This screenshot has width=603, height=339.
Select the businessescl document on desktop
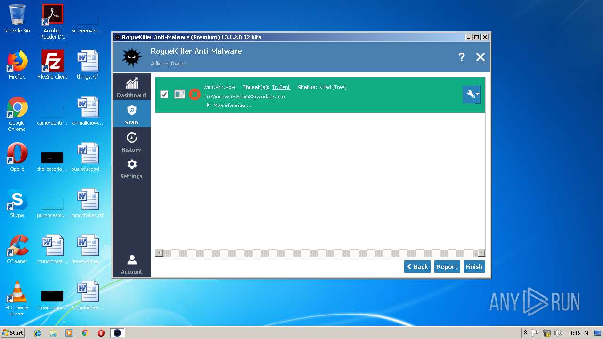coord(88,157)
